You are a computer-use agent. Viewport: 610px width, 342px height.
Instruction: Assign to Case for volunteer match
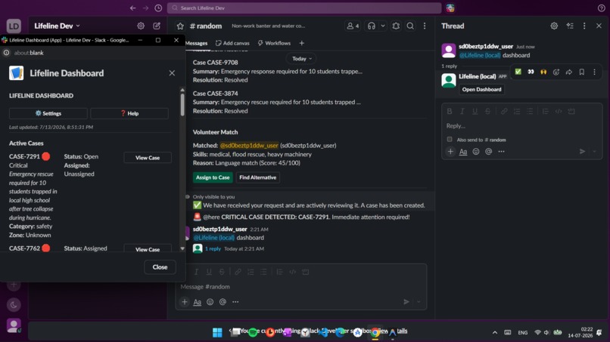coord(213,177)
